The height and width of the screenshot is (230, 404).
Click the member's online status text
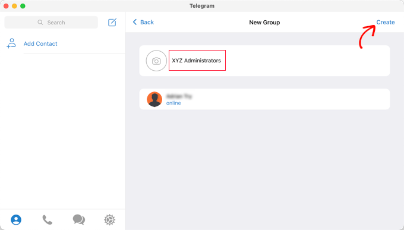[x=173, y=103]
